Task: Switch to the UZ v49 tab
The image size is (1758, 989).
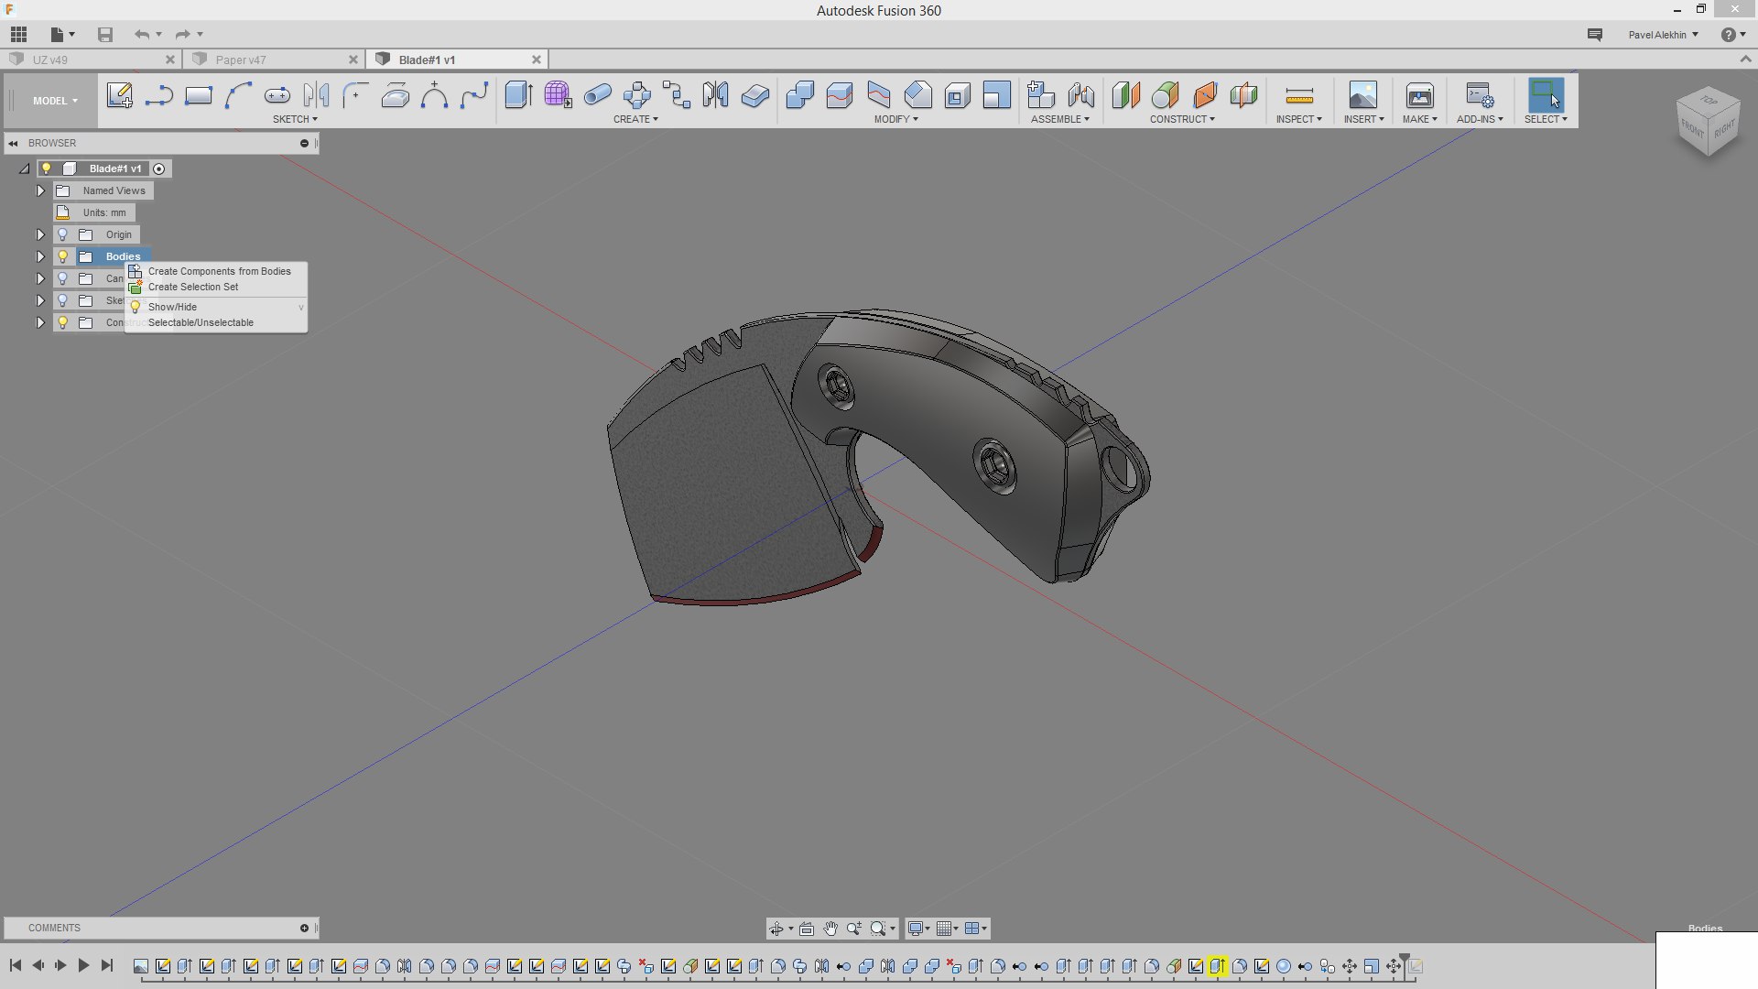Action: point(90,60)
